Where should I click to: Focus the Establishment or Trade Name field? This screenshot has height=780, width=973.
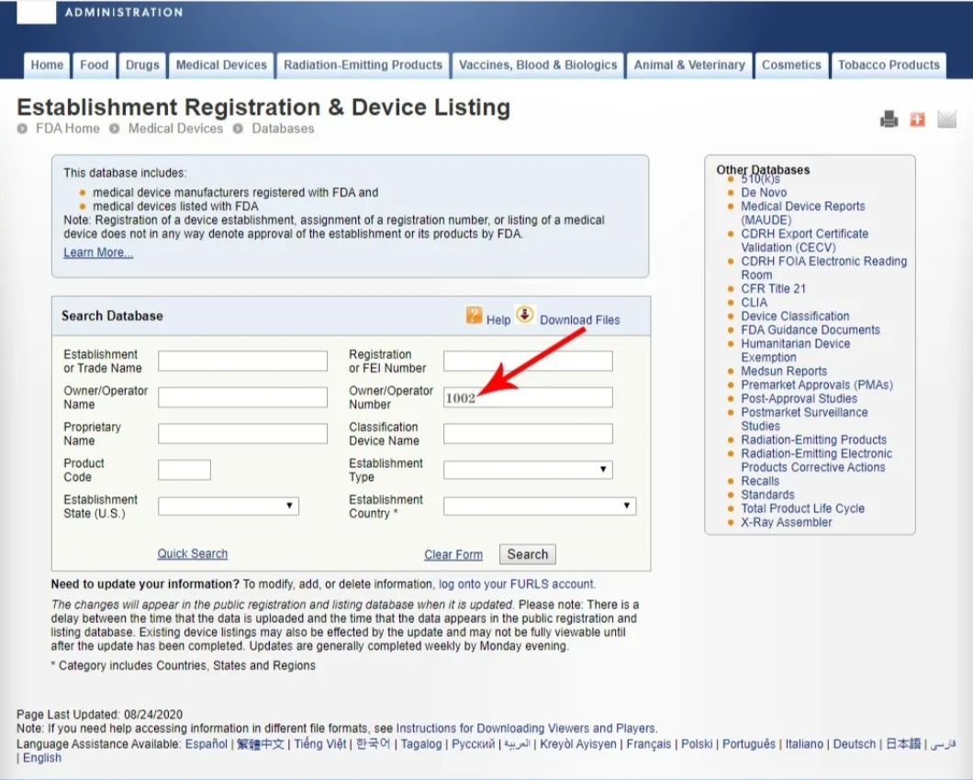pyautogui.click(x=242, y=361)
